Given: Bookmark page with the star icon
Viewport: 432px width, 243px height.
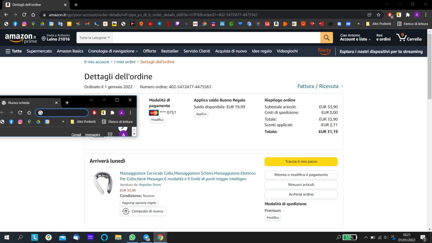Looking at the screenshot, I should pyautogui.click(x=379, y=15).
